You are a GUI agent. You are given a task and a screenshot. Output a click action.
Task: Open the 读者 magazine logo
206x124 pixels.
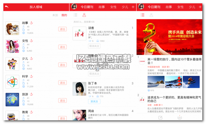tap(80, 33)
